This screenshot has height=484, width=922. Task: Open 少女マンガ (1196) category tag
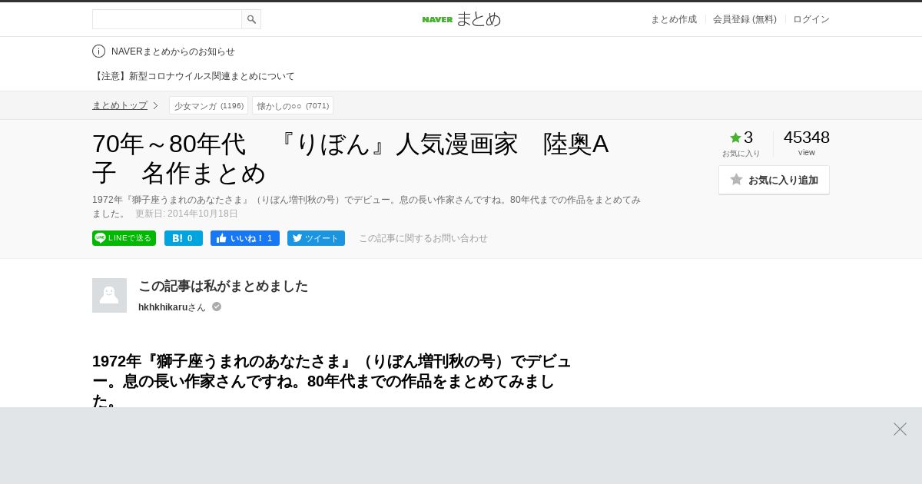(x=208, y=105)
